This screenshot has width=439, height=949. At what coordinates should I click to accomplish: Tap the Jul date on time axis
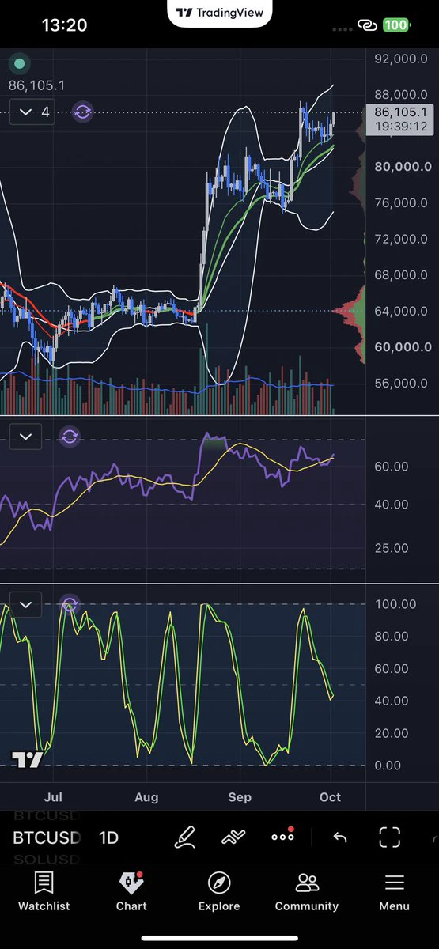tap(53, 796)
